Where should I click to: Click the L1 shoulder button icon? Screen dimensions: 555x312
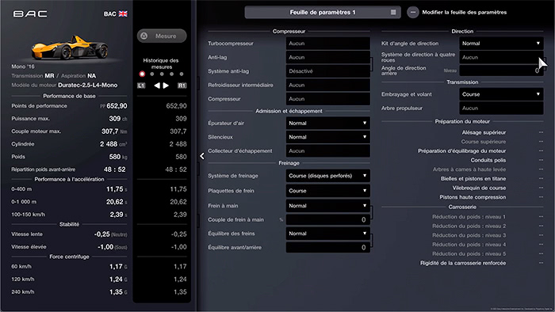141,86
